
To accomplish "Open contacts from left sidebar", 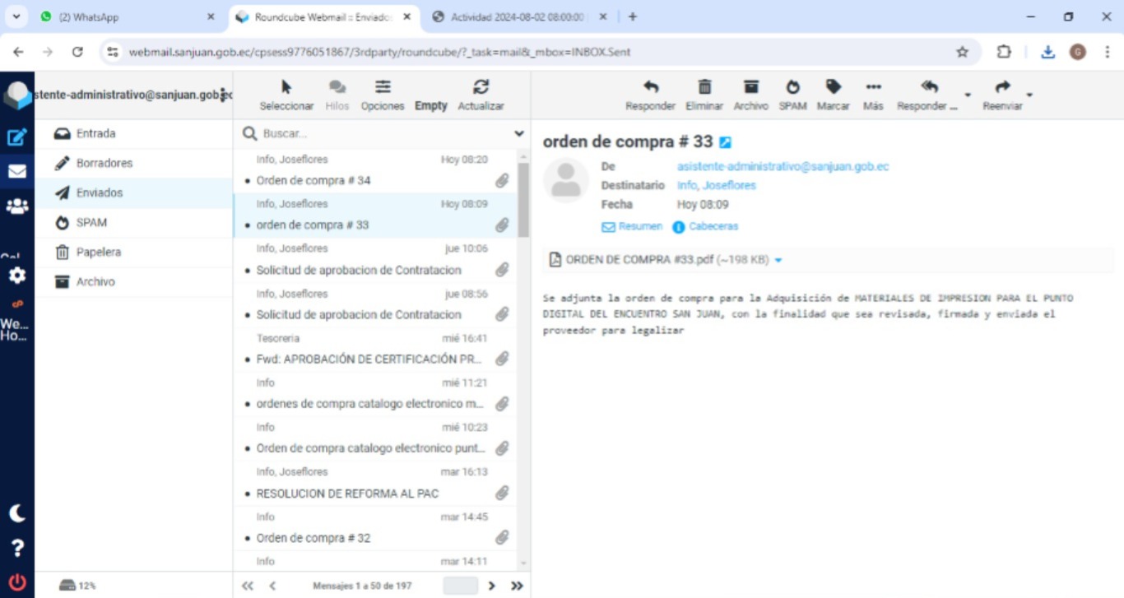I will tap(16, 206).
